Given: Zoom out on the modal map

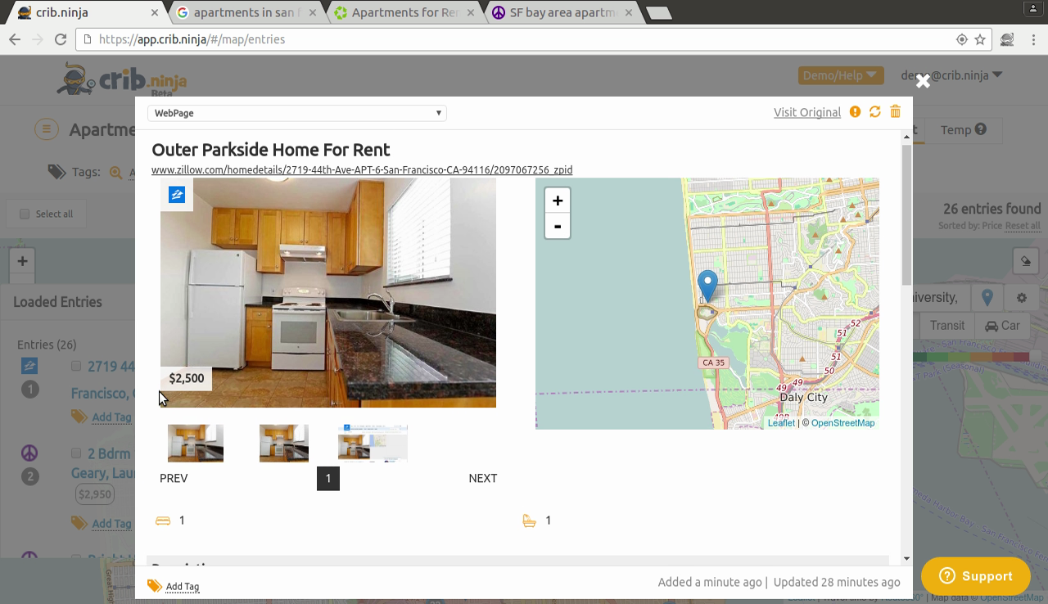Looking at the screenshot, I should tap(558, 226).
